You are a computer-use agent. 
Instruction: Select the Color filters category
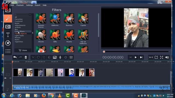[x=19, y=32]
